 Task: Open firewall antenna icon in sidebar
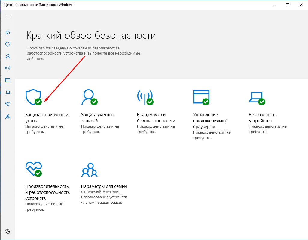(8, 68)
